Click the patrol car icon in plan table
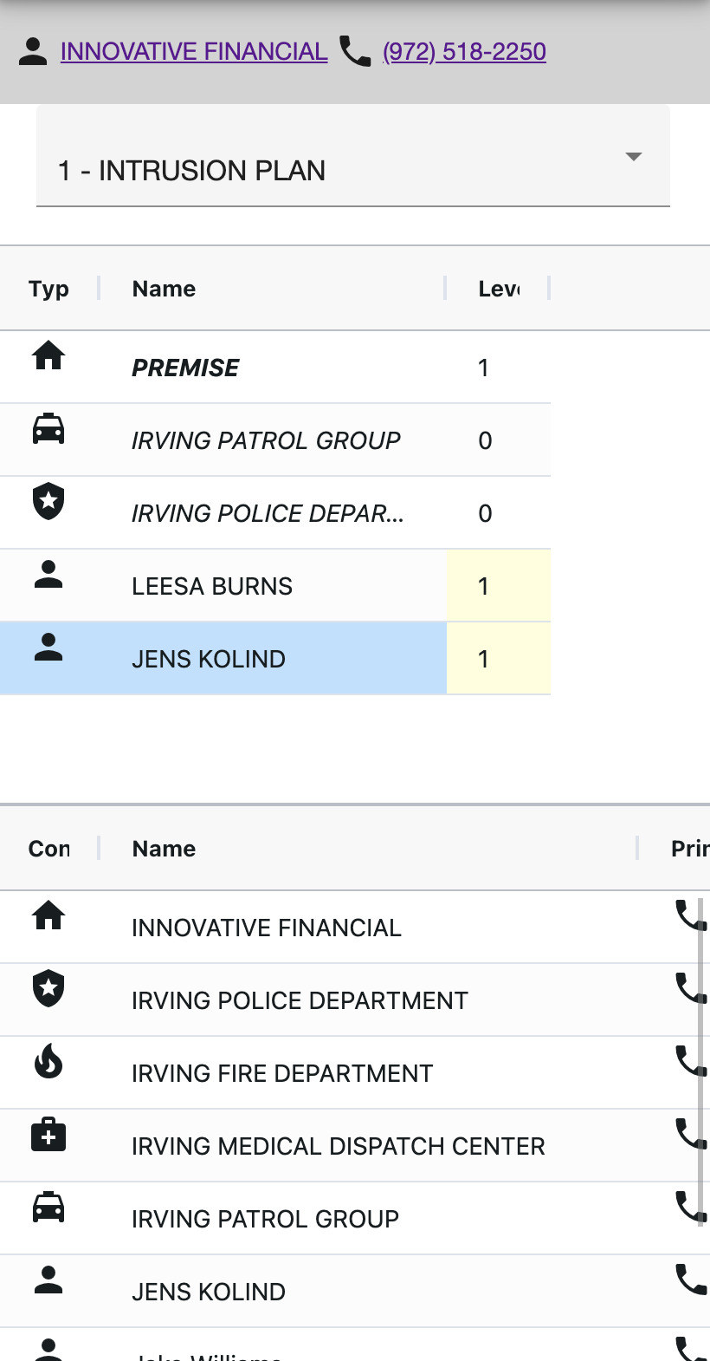This screenshot has width=710, height=1361. pyautogui.click(x=48, y=429)
